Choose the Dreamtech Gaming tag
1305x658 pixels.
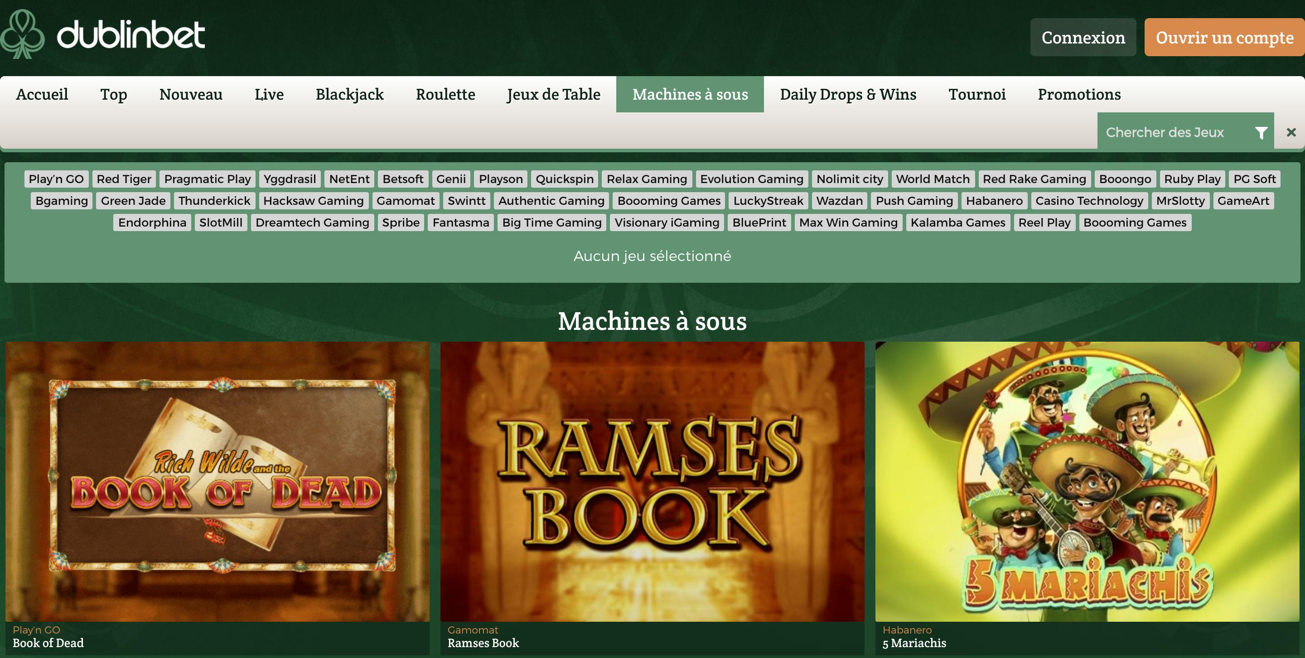click(312, 223)
